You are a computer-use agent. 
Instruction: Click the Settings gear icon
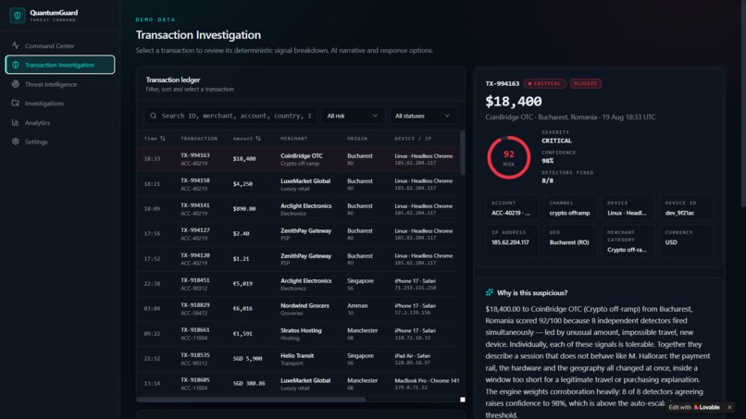coord(15,142)
